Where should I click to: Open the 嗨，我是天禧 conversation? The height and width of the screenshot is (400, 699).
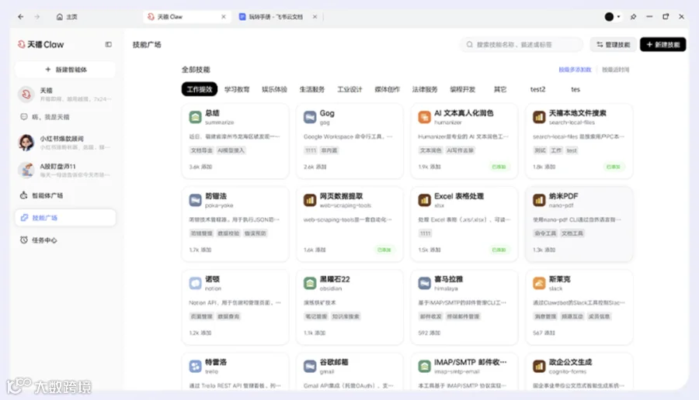(x=65, y=117)
